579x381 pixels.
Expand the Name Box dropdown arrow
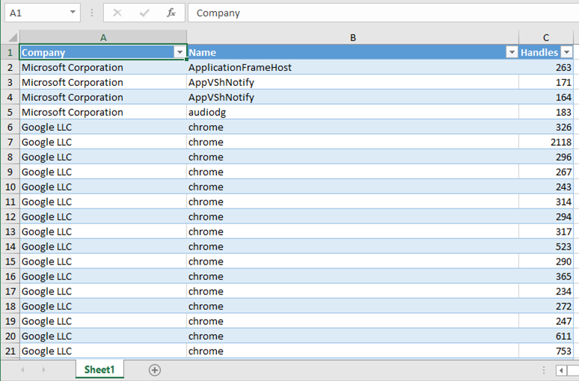[x=73, y=13]
